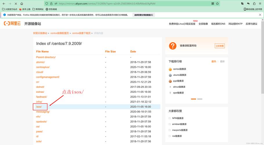Switch ranking to 最新 tab
Viewport: 264px width, 145px height.
(x=222, y=61)
